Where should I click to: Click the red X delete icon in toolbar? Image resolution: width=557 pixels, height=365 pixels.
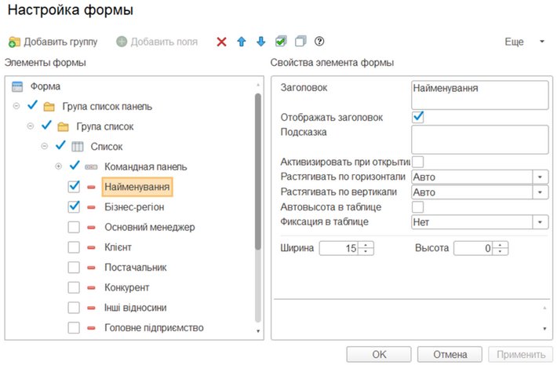click(222, 42)
